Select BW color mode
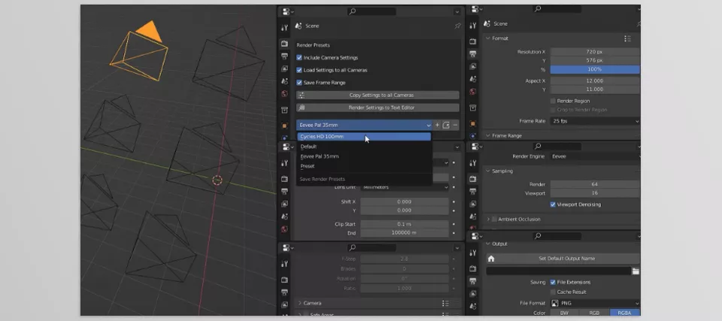Screen dimensions: 722x321 564,313
